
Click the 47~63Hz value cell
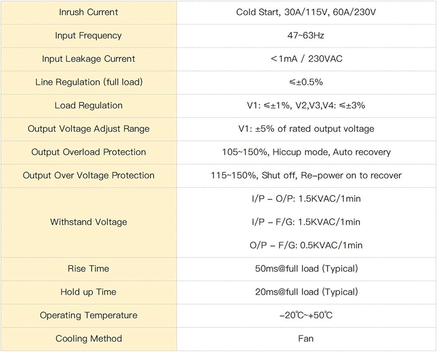[306, 36]
